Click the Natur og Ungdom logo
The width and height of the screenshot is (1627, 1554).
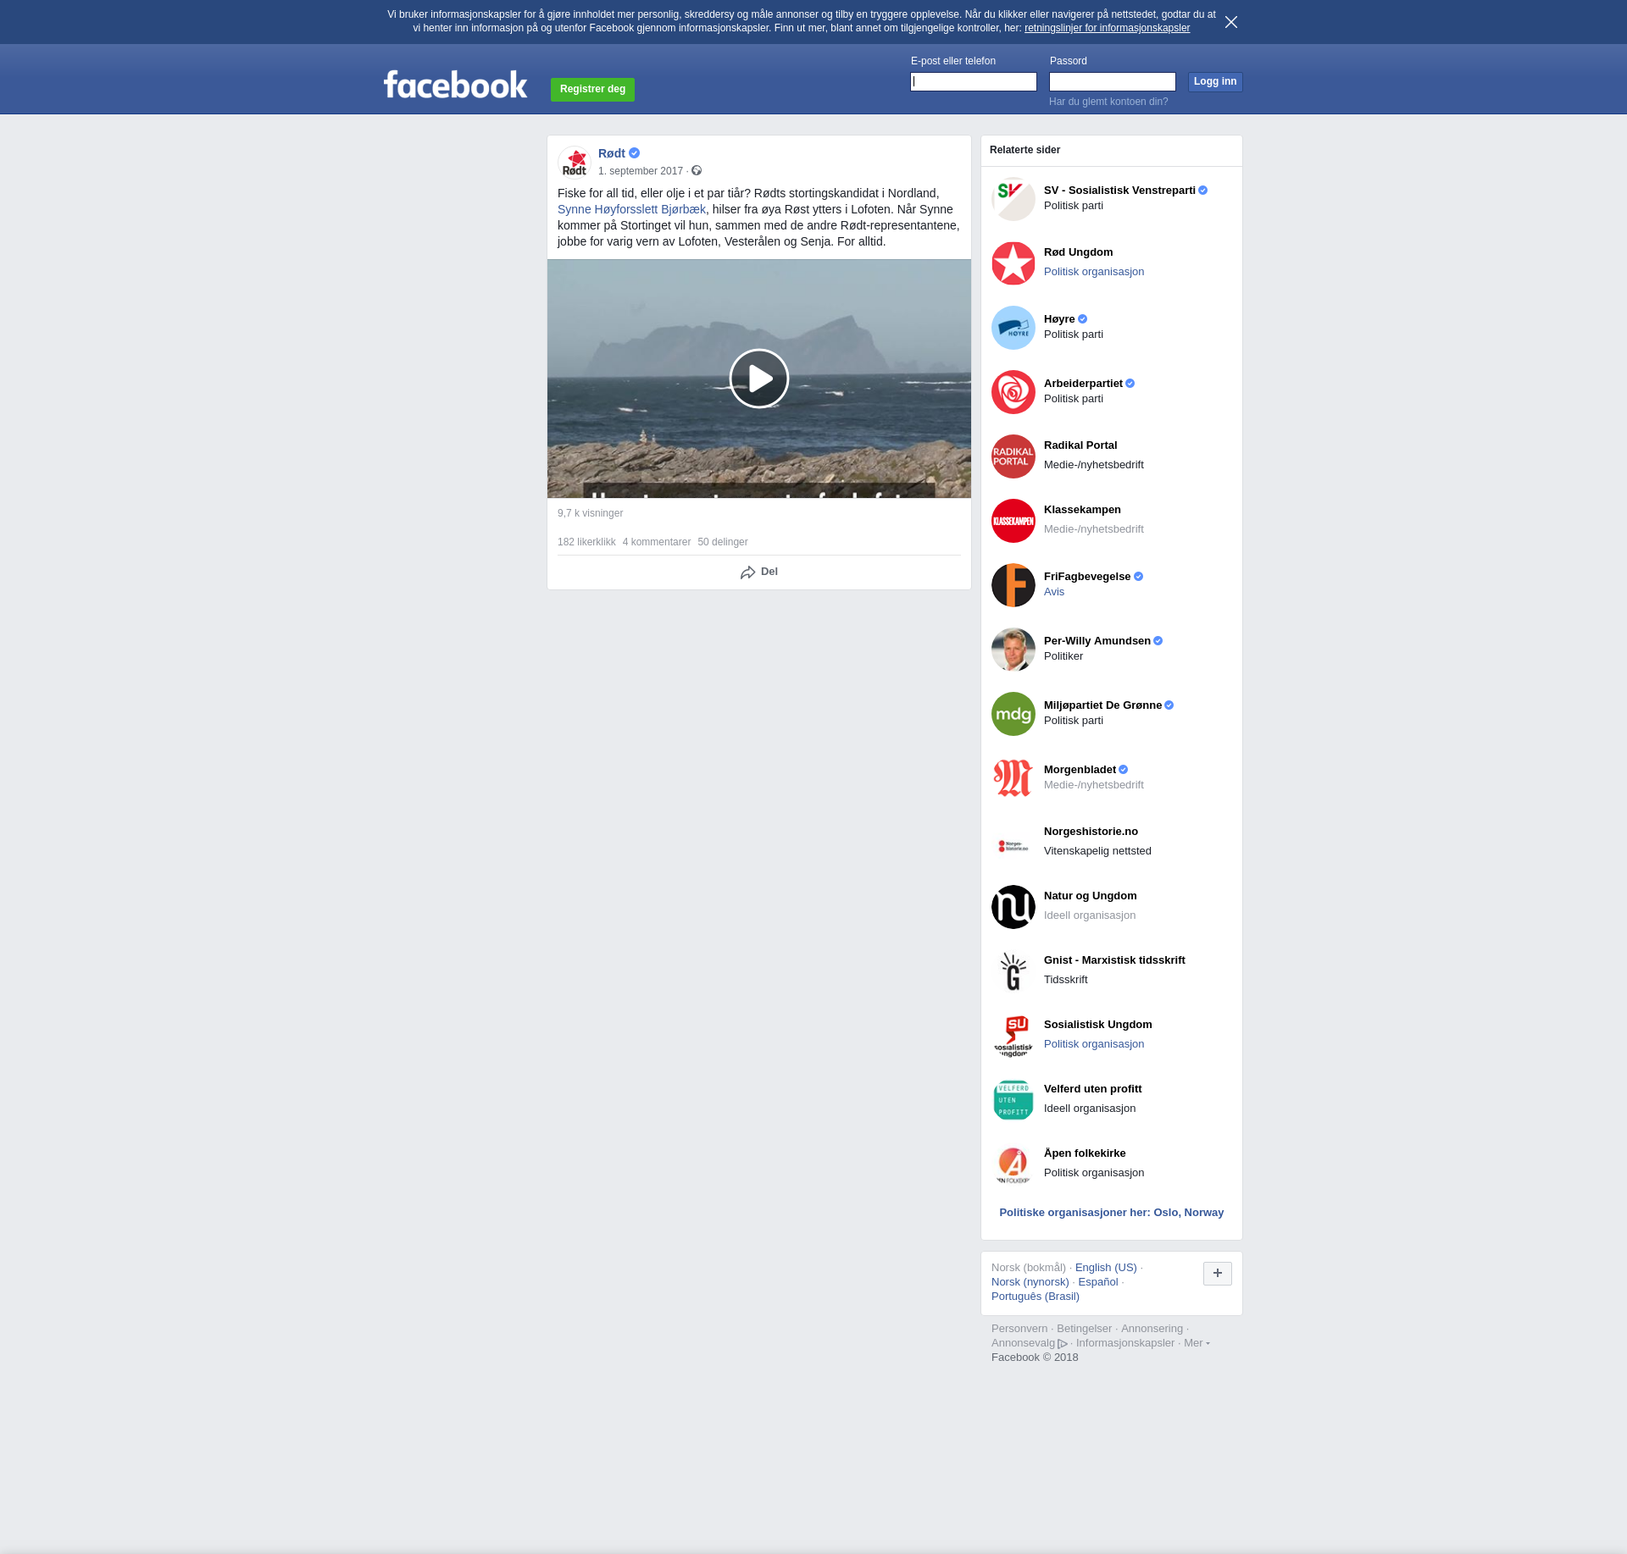click(1013, 907)
